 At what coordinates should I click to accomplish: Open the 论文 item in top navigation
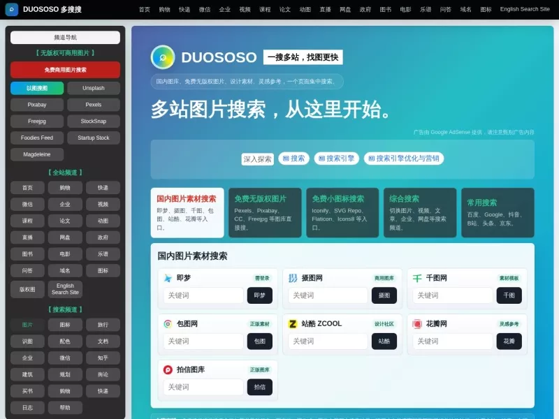[285, 10]
